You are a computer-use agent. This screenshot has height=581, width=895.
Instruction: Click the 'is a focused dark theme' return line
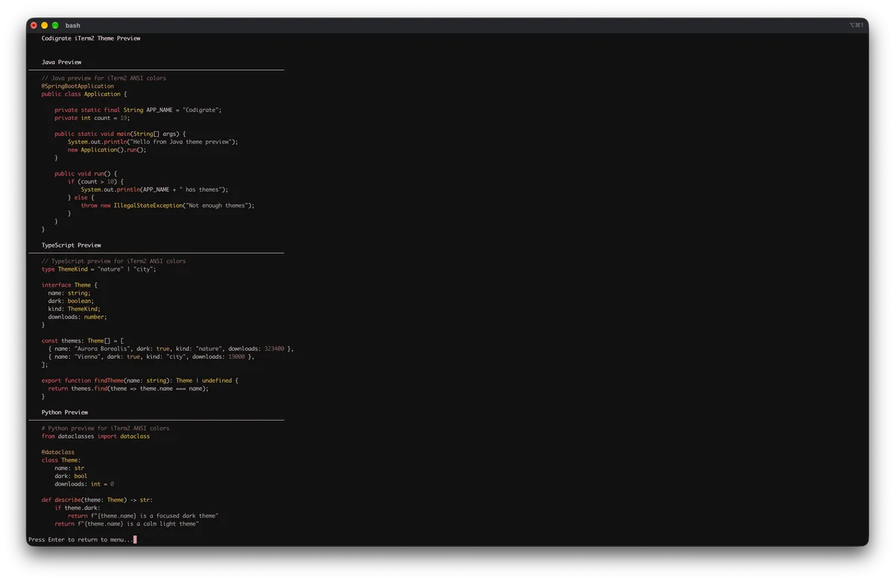143,516
